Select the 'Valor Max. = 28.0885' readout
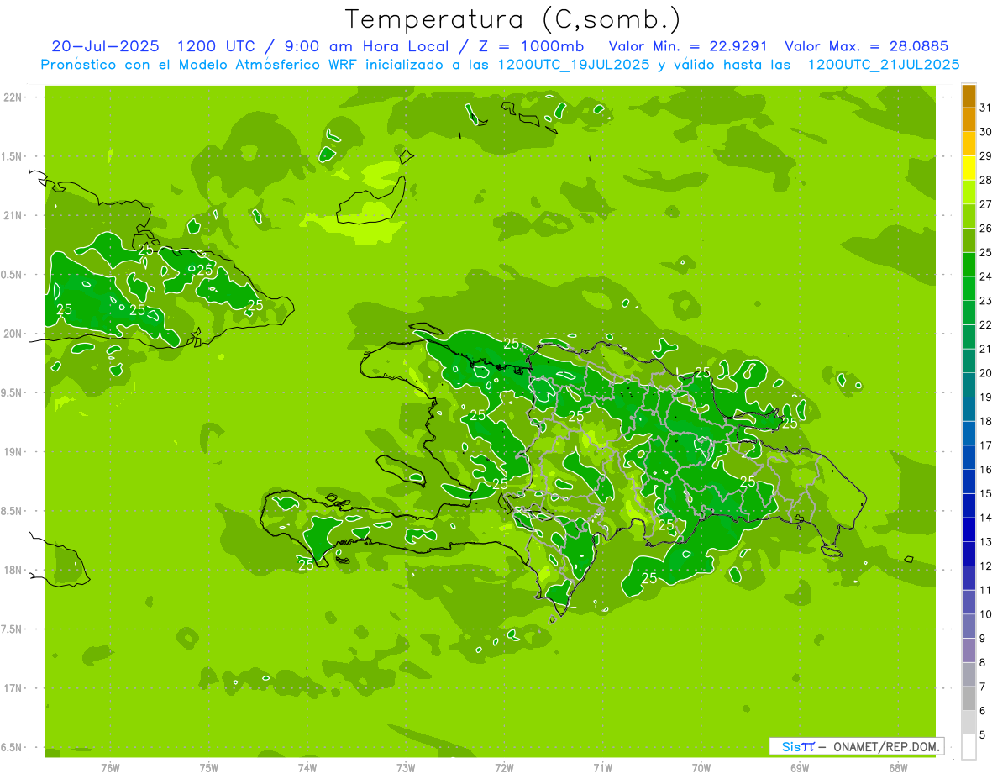1008x779 pixels. [x=867, y=46]
